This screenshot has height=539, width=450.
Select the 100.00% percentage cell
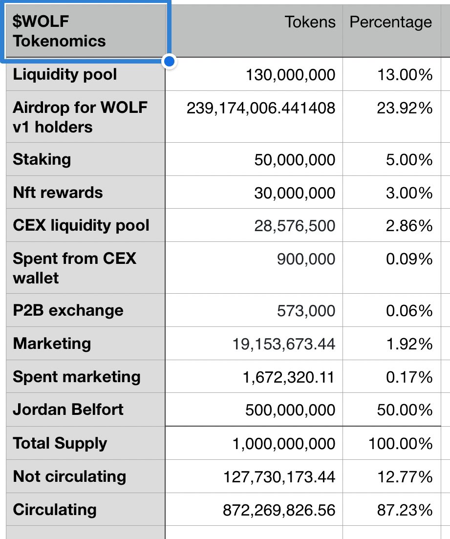[x=391, y=443]
